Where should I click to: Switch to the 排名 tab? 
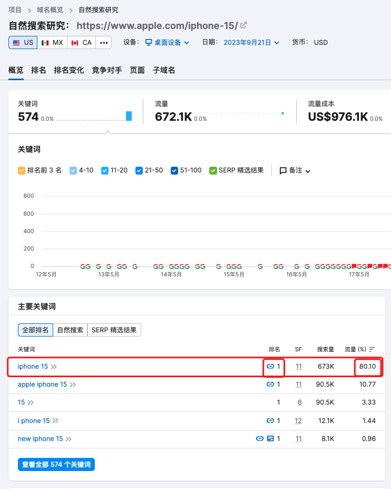coord(38,70)
